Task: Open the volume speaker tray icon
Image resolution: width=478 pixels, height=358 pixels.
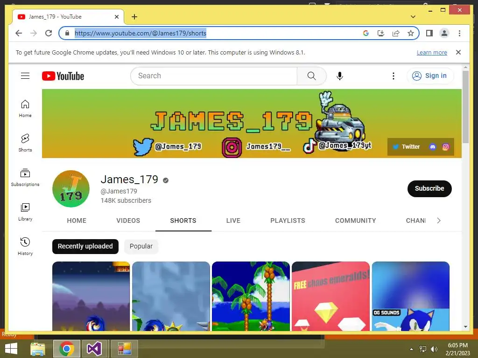Action: (x=434, y=349)
